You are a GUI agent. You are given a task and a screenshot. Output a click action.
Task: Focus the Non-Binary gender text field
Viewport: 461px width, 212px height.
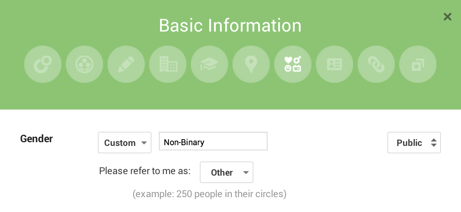pyautogui.click(x=213, y=142)
